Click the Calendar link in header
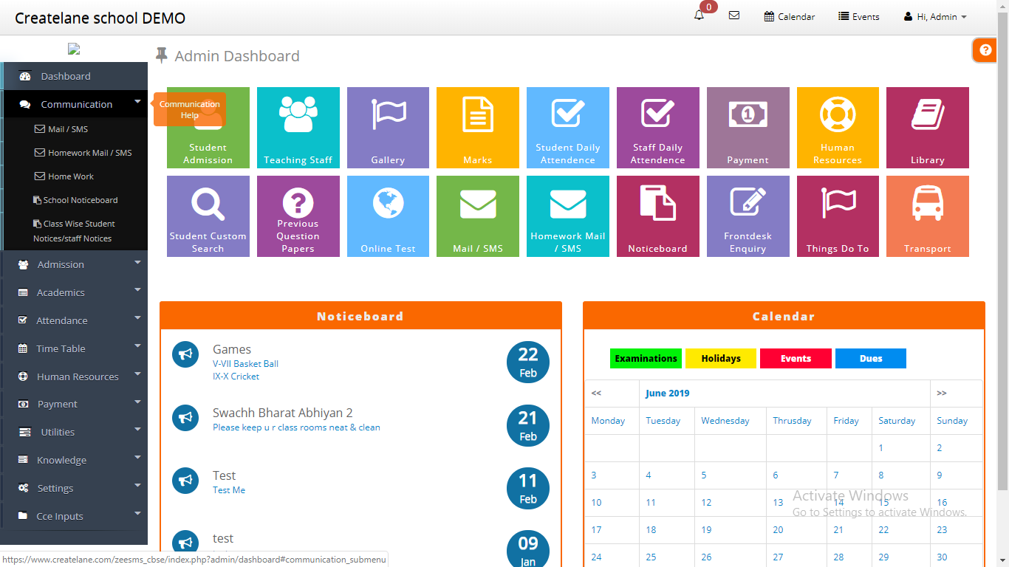Image resolution: width=1009 pixels, height=567 pixels. click(x=790, y=16)
